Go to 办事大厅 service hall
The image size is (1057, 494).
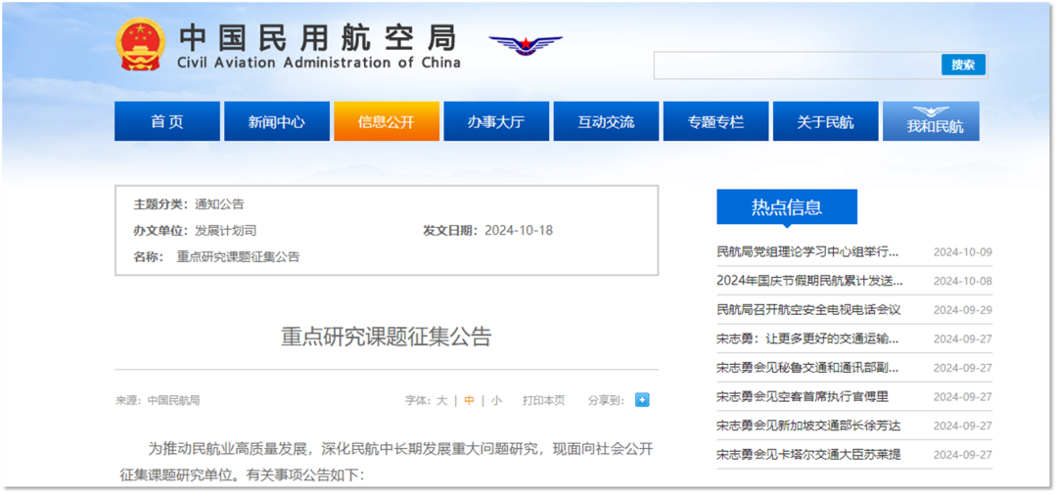(495, 122)
